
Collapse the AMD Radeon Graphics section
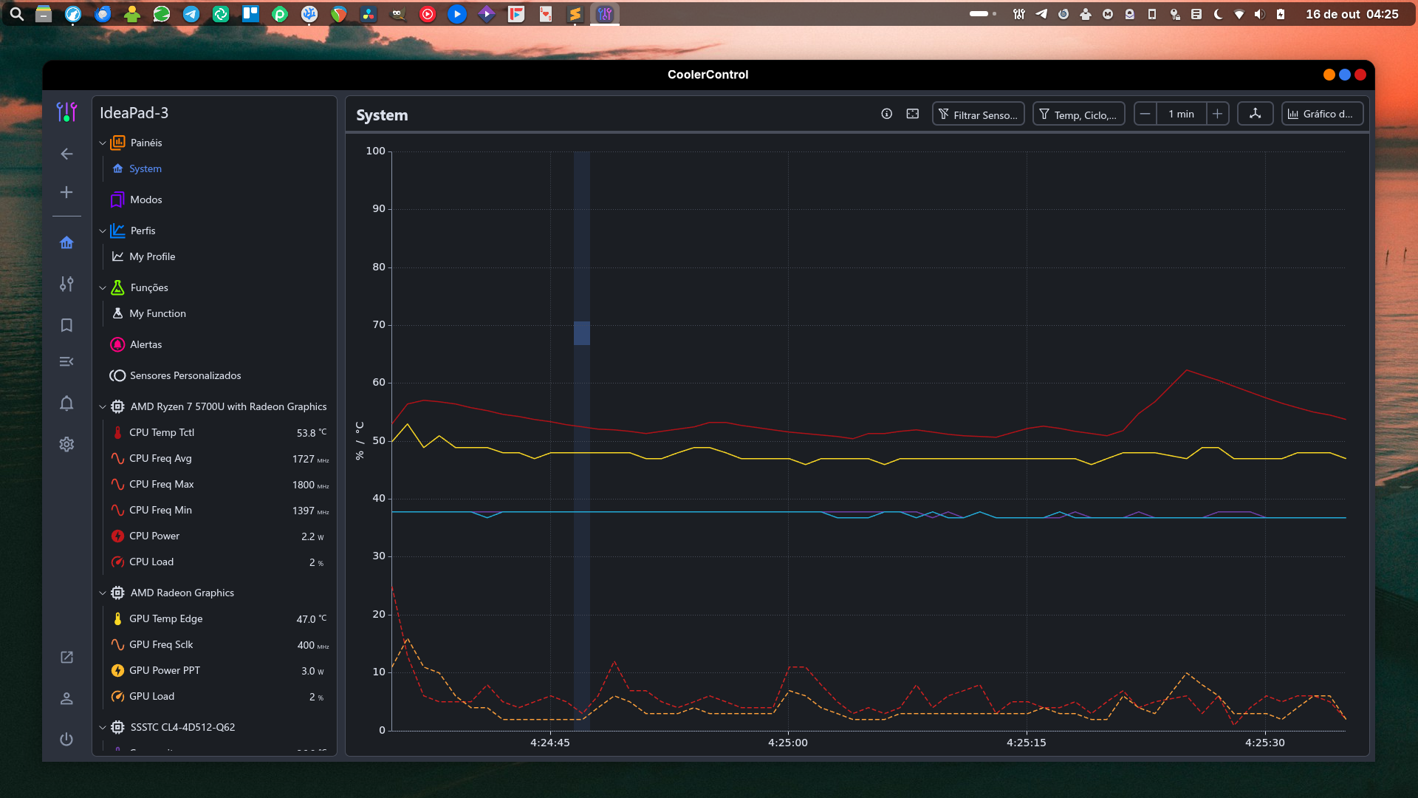click(103, 593)
